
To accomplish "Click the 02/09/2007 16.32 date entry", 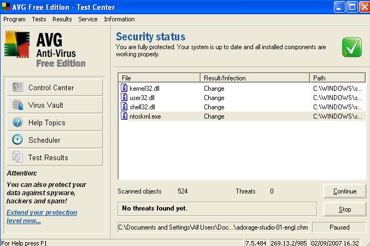I will click(335, 243).
